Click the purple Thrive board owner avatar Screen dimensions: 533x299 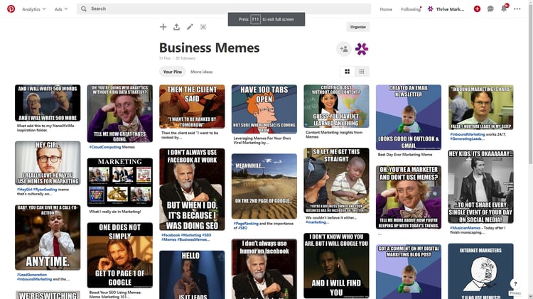(x=362, y=49)
